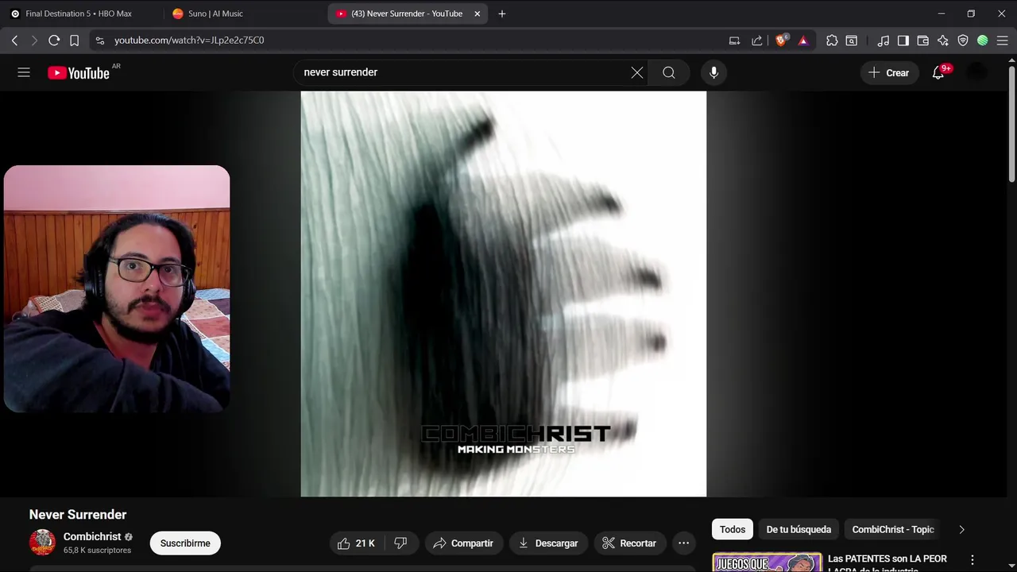Switch to the Suno AI Music tab
This screenshot has width=1017, height=572.
pyautogui.click(x=242, y=14)
